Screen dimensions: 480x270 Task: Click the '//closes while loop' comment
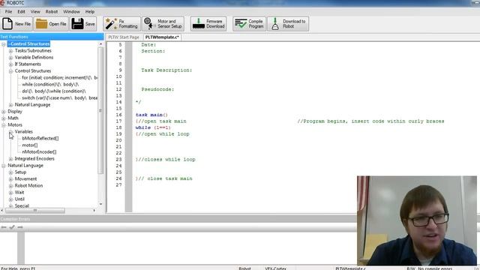166,160
